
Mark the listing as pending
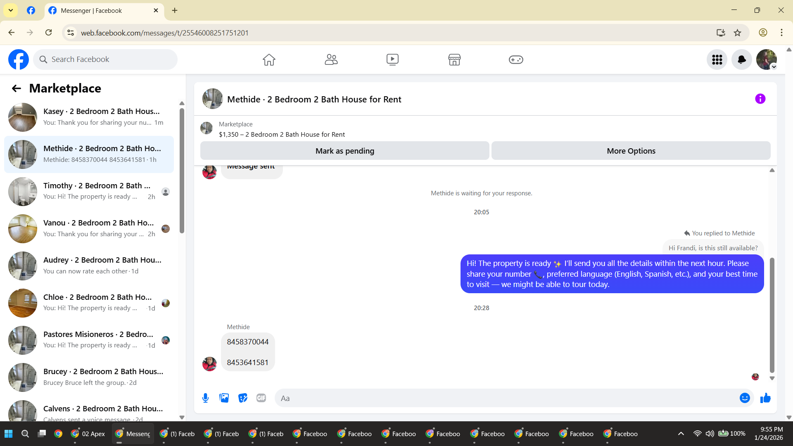pos(344,151)
